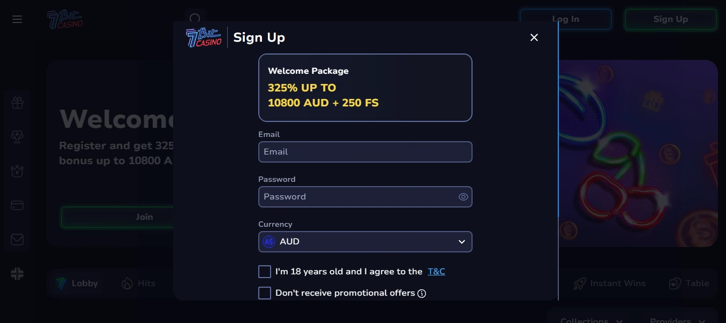The width and height of the screenshot is (726, 323).
Task: Toggle password visibility with the eye icon
Action: 463,197
